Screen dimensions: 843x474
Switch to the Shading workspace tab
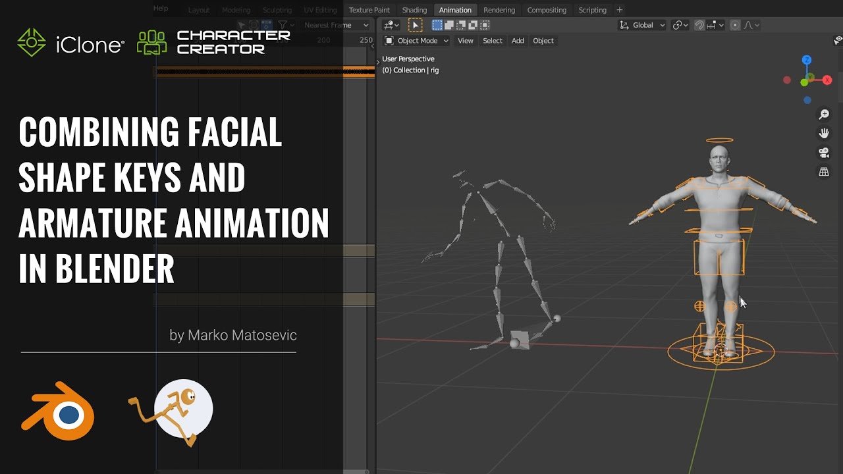click(415, 10)
